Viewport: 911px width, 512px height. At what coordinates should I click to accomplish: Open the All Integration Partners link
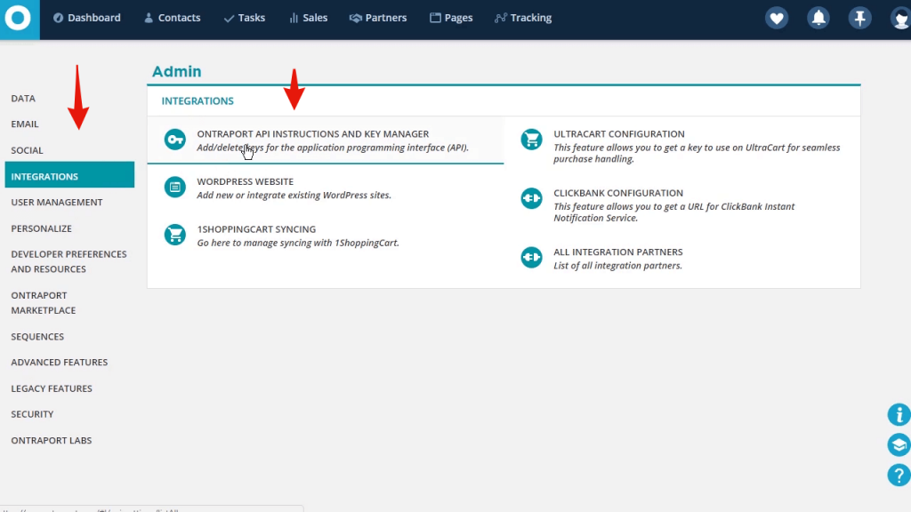pos(618,252)
